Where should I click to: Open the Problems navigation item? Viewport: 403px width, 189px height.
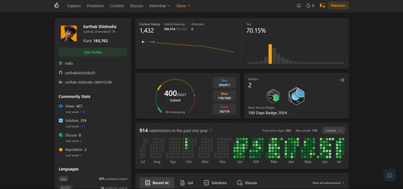click(95, 6)
